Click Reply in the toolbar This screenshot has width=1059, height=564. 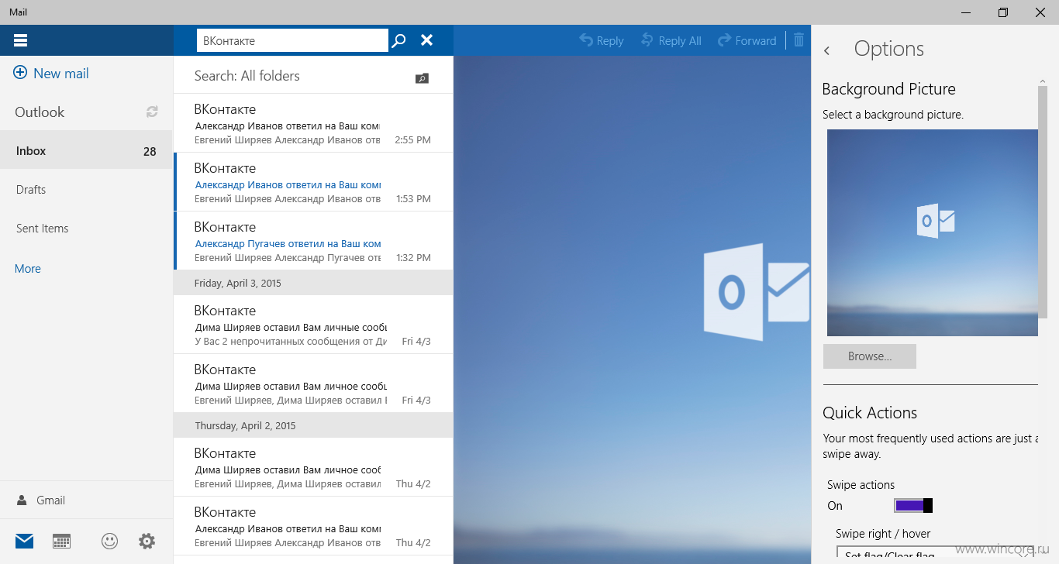tap(602, 40)
